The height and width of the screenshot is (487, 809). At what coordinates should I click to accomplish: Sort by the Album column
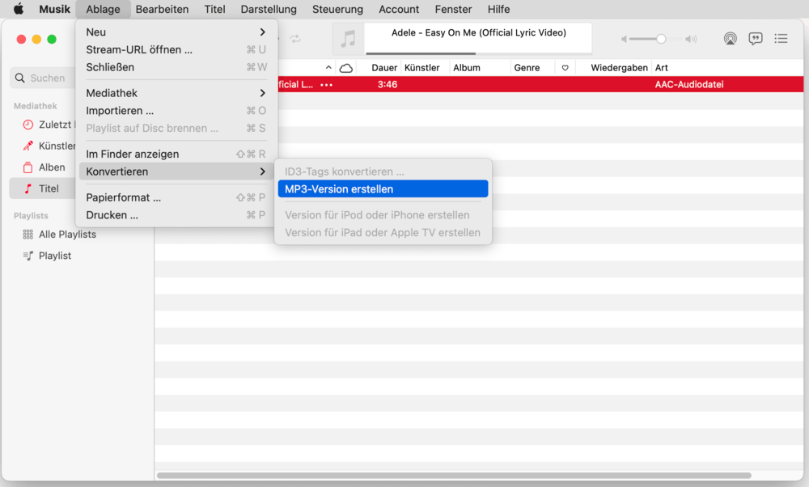pos(467,68)
